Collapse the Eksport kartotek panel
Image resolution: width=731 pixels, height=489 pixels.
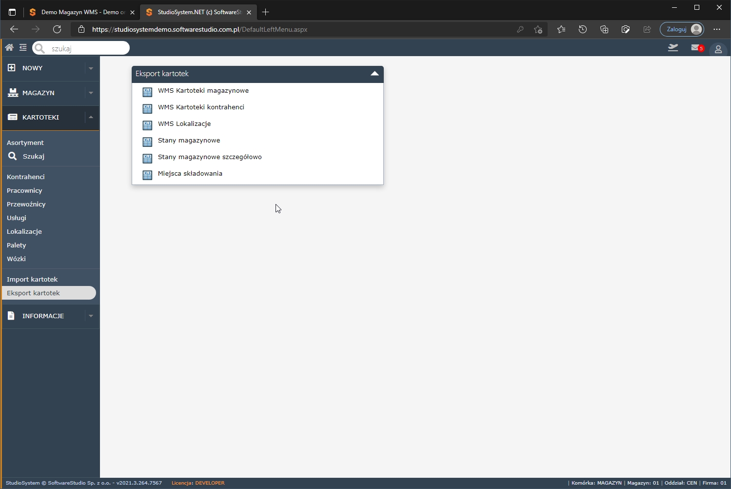click(x=375, y=74)
